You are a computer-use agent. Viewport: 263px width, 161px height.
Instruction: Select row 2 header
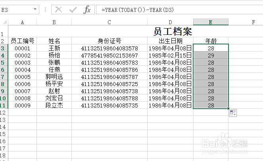click(4, 41)
